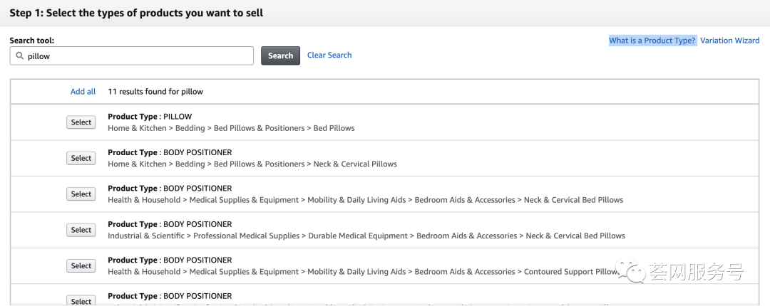The image size is (770, 306).
Task: Click the Add all link
Action: click(83, 92)
